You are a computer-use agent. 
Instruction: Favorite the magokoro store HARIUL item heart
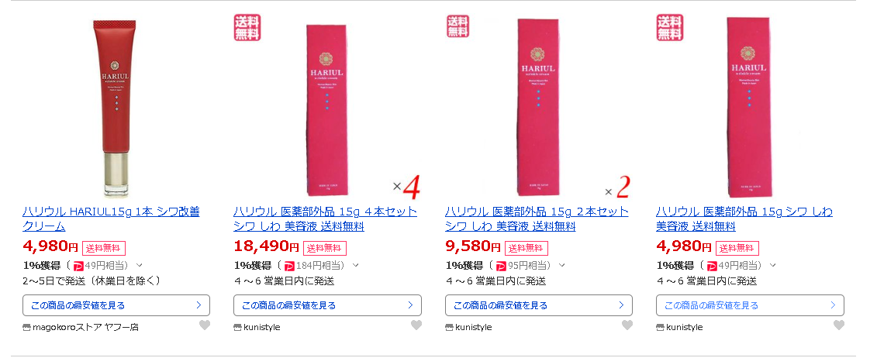click(x=205, y=325)
